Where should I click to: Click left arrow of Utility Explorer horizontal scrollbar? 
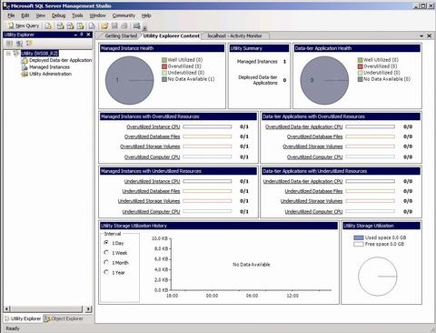(7, 309)
